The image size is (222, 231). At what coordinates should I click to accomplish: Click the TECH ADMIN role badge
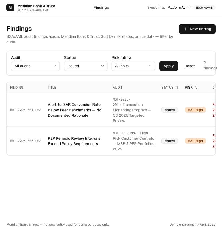click(x=204, y=8)
